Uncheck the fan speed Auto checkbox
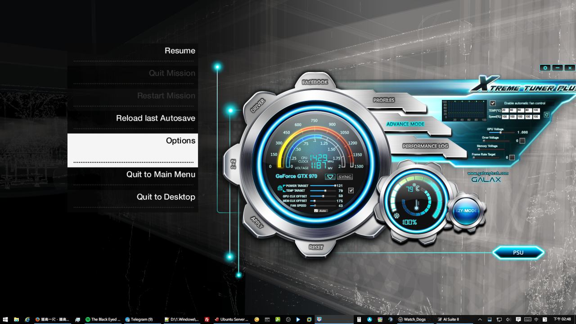The width and height of the screenshot is (576, 324). [x=316, y=211]
